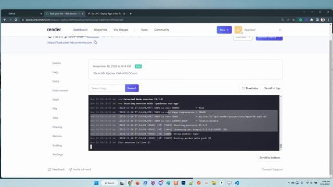The height and width of the screenshot is (187, 333).
Task: Click the New + button
Action: coord(224,30)
